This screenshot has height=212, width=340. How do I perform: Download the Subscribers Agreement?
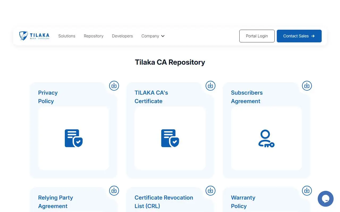307,86
